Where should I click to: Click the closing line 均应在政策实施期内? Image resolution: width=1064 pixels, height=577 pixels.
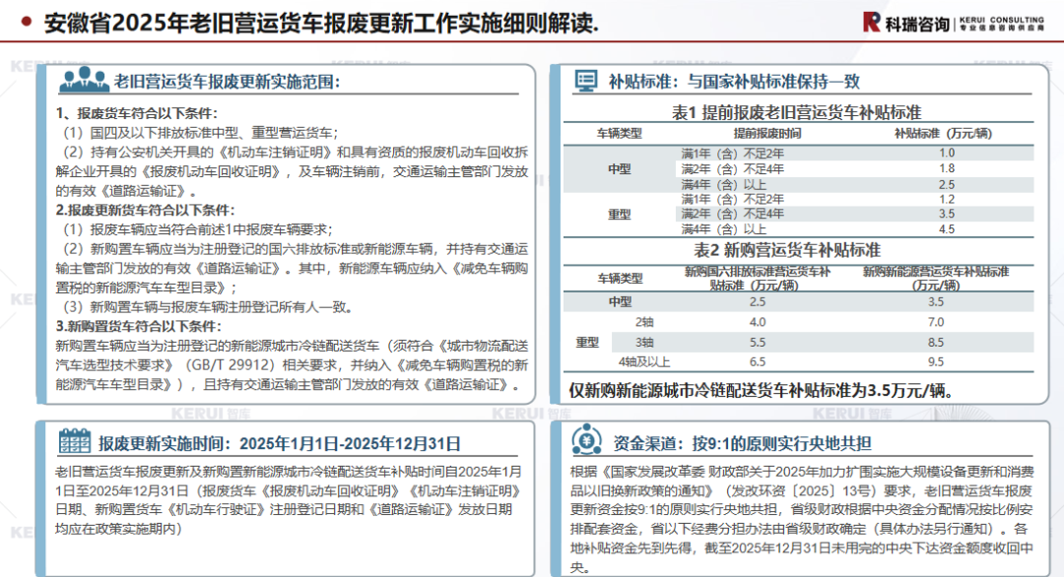(x=119, y=529)
